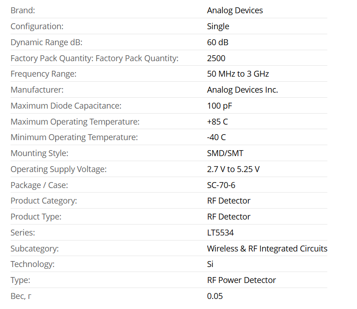Click the "Product Category:" label
Viewport: 357px width, 309px height.
coord(44,201)
